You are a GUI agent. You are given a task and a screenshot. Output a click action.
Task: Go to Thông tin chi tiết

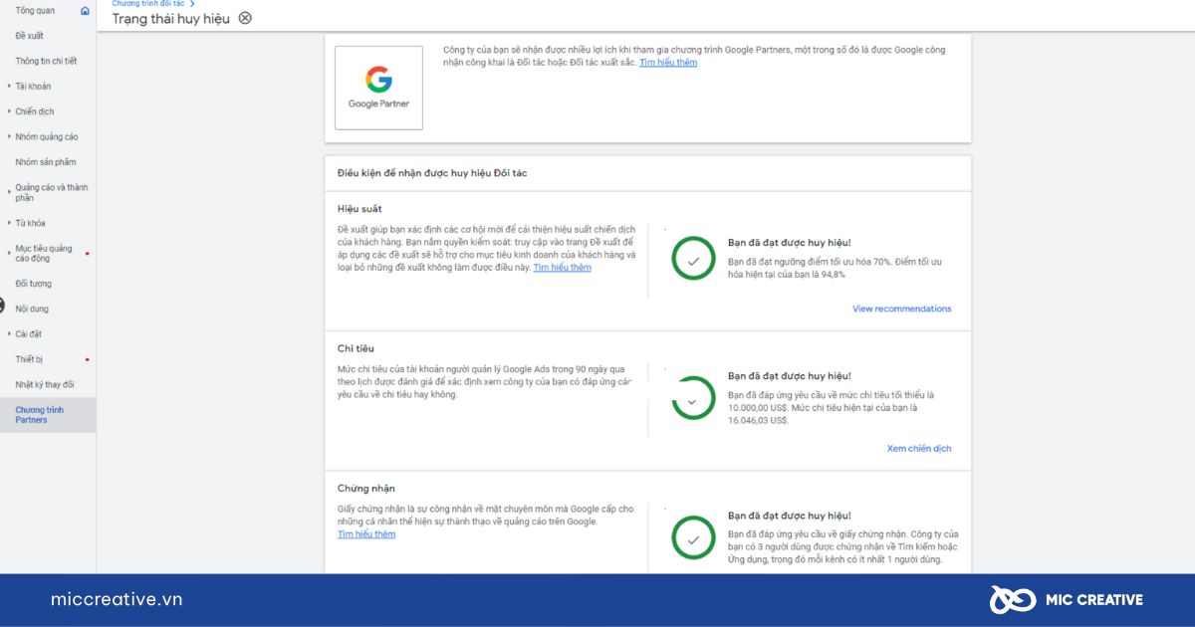click(x=46, y=61)
